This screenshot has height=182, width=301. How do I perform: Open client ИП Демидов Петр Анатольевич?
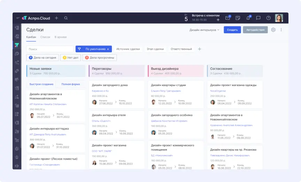point(48,135)
